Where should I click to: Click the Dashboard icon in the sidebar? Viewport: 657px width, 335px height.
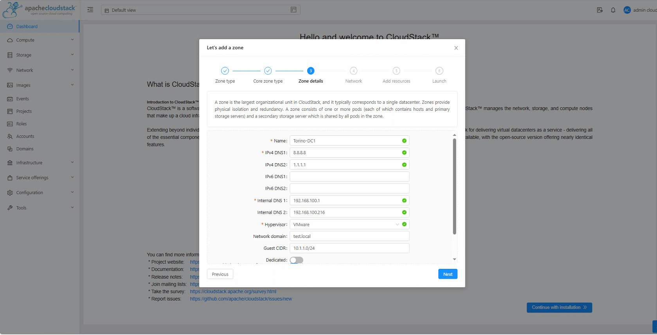coord(10,27)
